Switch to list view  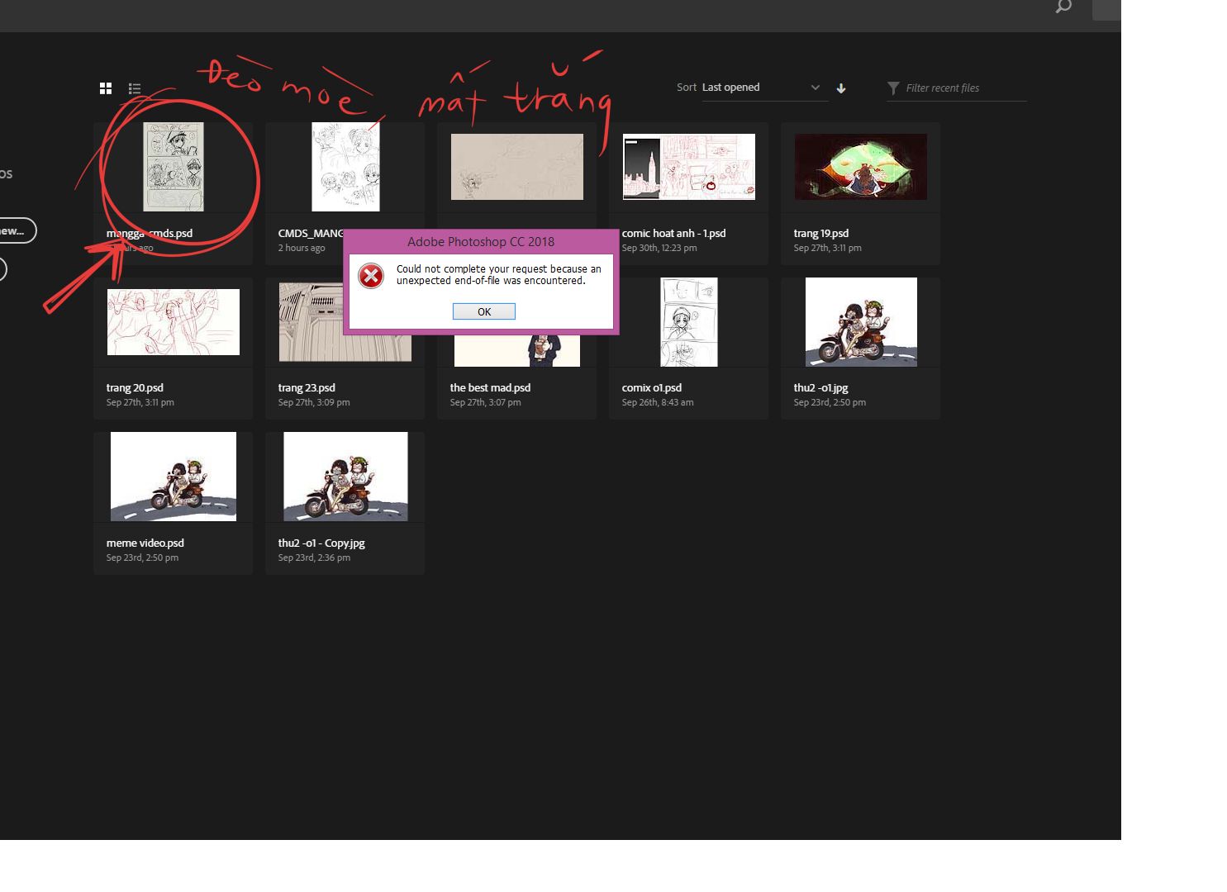point(135,88)
